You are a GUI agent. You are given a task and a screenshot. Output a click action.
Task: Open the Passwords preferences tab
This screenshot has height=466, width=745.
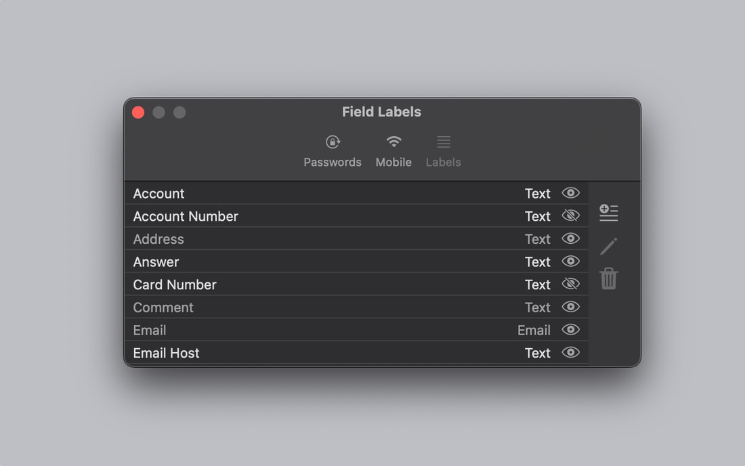click(x=332, y=152)
